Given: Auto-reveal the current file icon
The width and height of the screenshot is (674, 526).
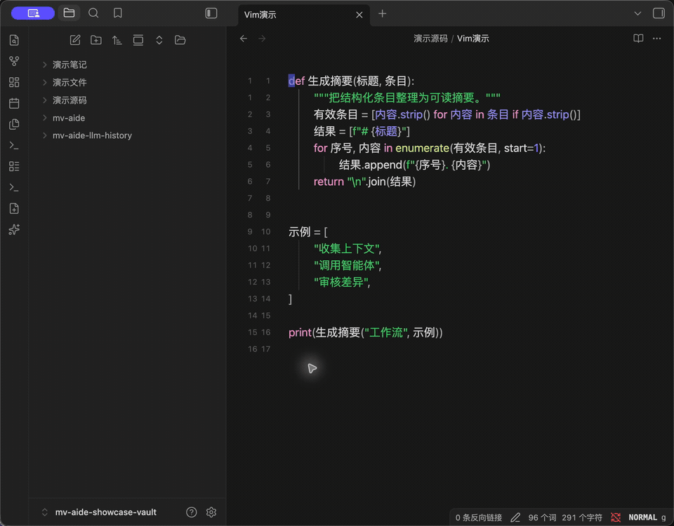Looking at the screenshot, I should (x=138, y=40).
